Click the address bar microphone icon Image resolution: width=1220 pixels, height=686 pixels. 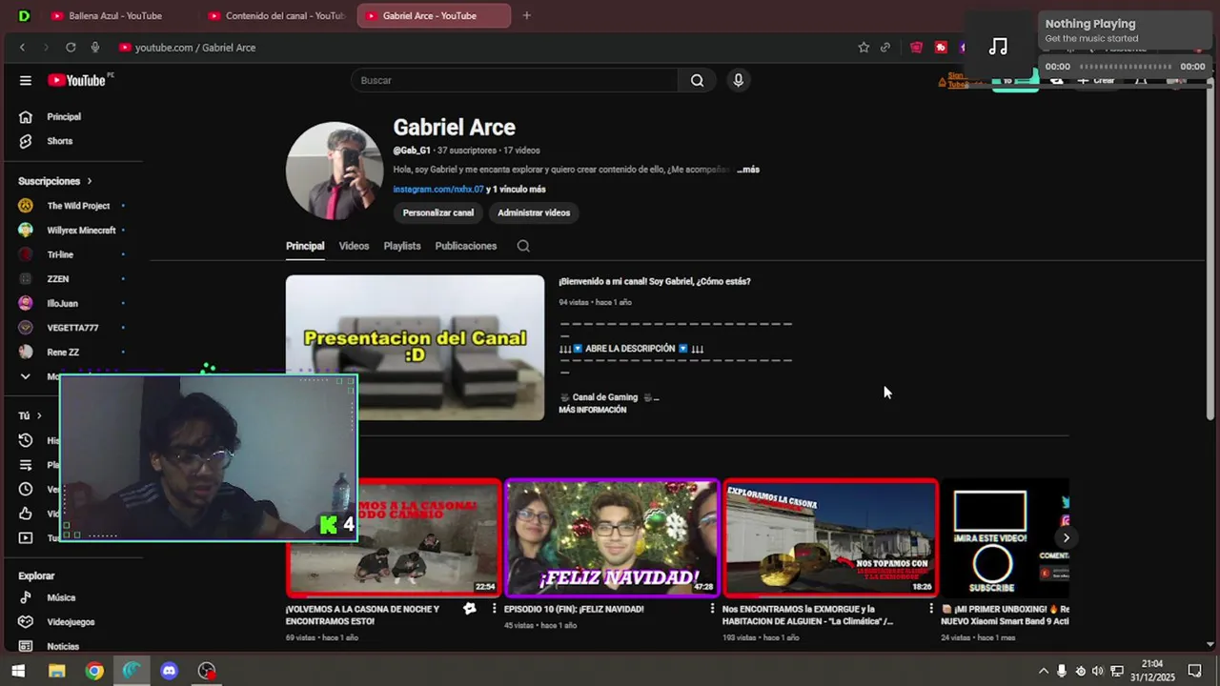[95, 47]
